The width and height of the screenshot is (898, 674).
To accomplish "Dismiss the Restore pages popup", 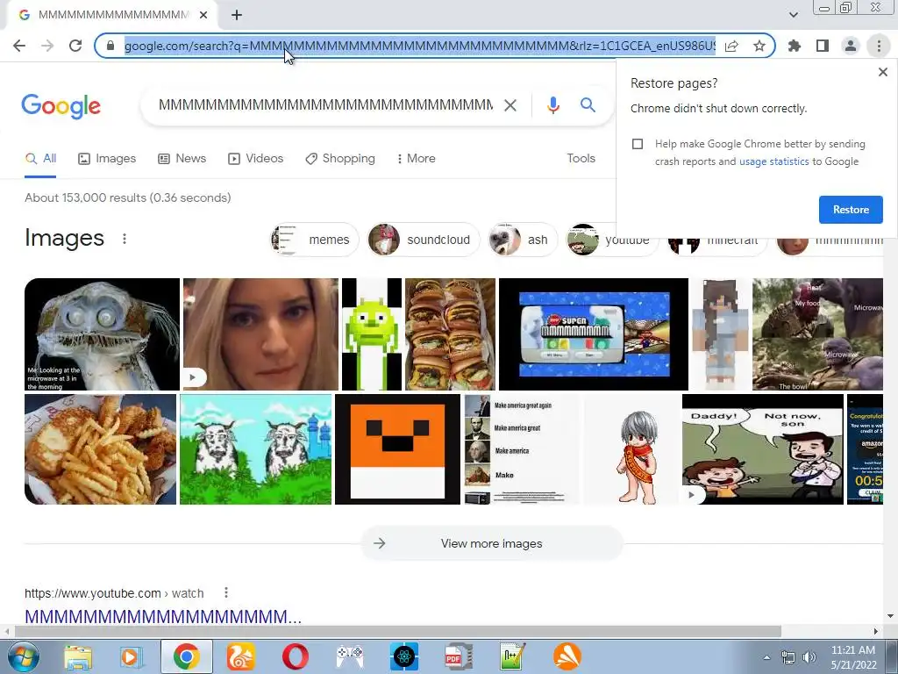I will point(882,72).
